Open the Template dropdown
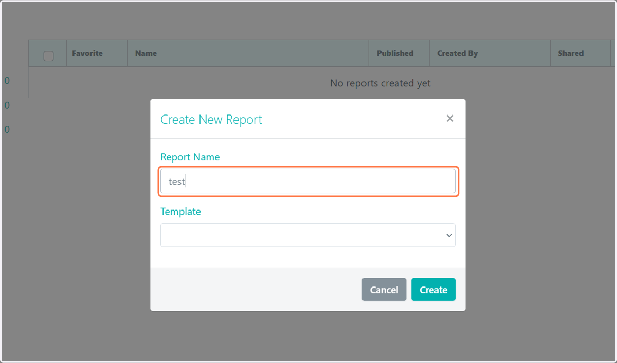Image resolution: width=617 pixels, height=363 pixels. point(308,235)
